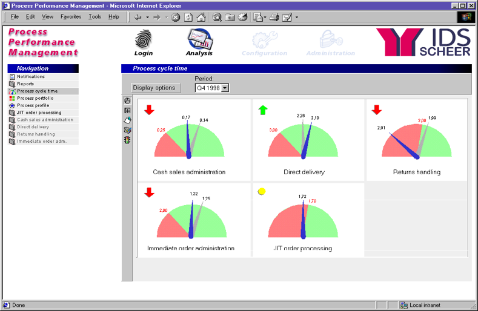Click the Notifications icon in the Navigation panel
The image size is (478, 311).
click(12, 77)
